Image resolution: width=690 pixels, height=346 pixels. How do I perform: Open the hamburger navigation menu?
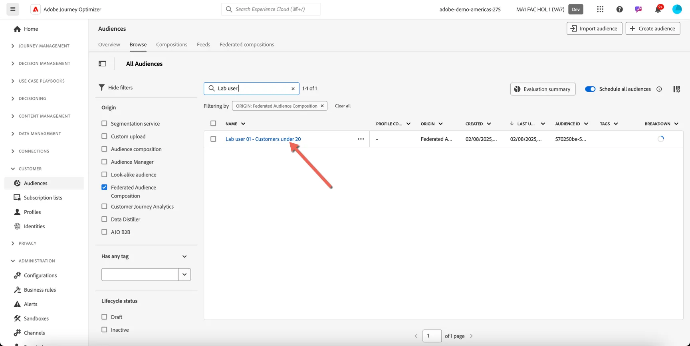pyautogui.click(x=13, y=9)
